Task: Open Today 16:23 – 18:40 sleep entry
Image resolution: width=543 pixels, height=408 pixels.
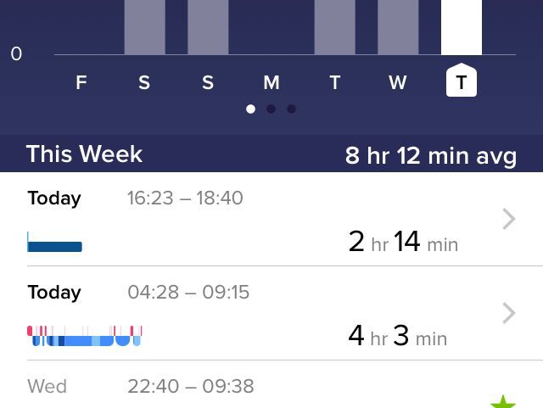Action: [x=271, y=219]
